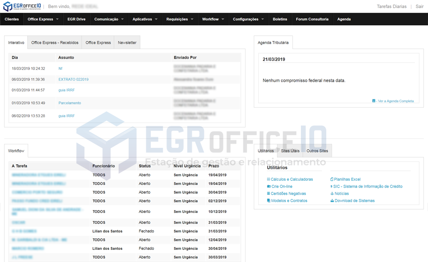Select the Workflow panel tab
This screenshot has height=262, width=428.
[16, 151]
